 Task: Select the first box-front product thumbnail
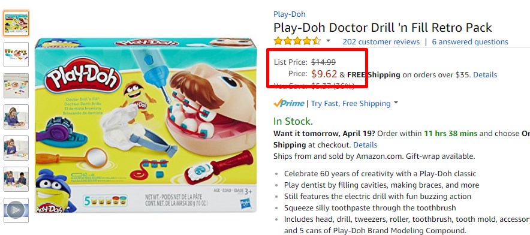(16, 23)
